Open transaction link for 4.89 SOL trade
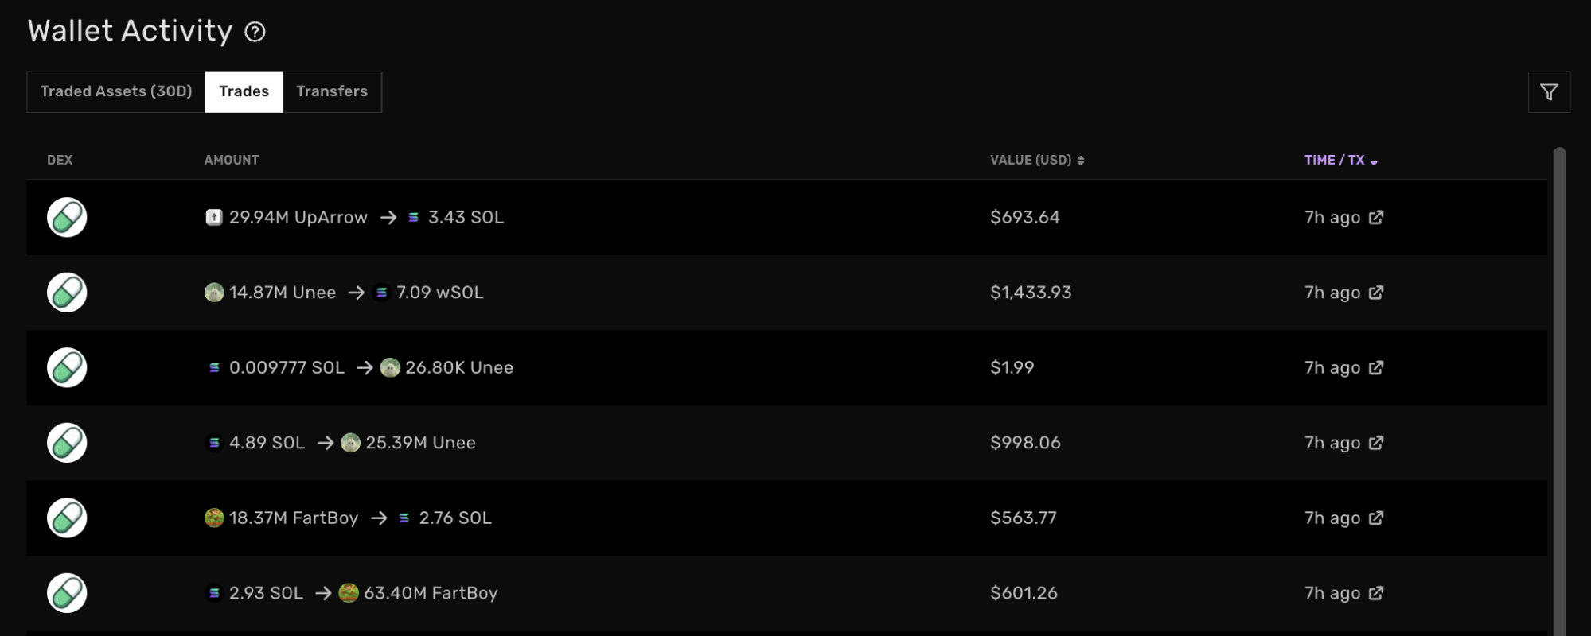1591x636 pixels. (x=1375, y=443)
